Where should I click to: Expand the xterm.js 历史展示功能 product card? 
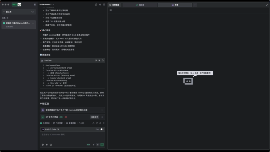pyautogui.click(x=101, y=110)
